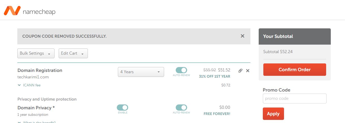
Task: Click the namecheap wordmark text
Action: (x=39, y=12)
